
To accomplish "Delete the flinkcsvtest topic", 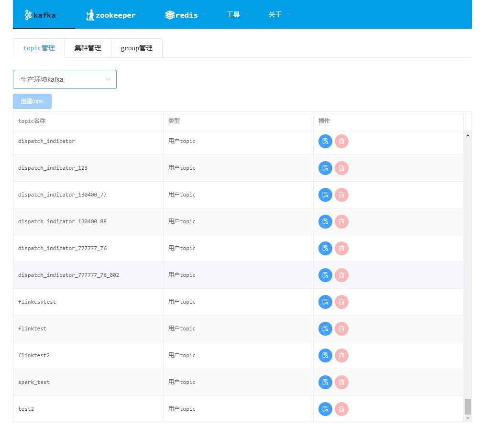I will point(341,302).
